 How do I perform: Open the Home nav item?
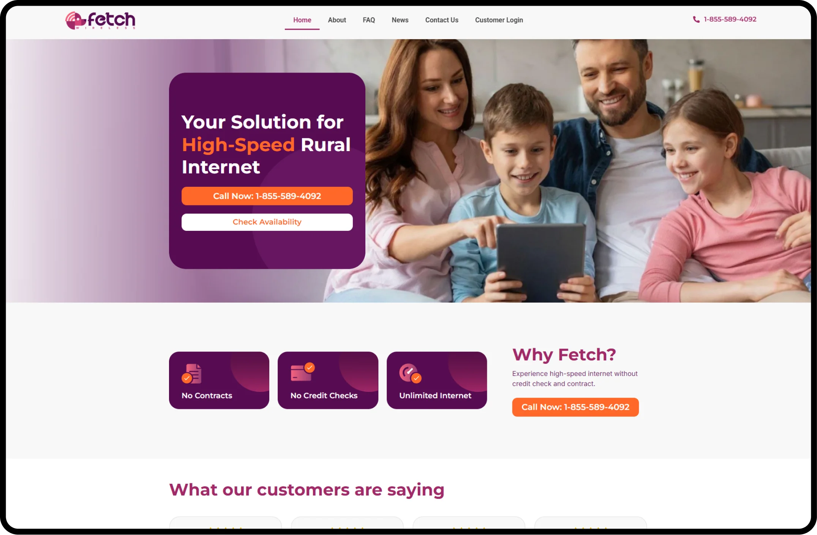point(302,20)
